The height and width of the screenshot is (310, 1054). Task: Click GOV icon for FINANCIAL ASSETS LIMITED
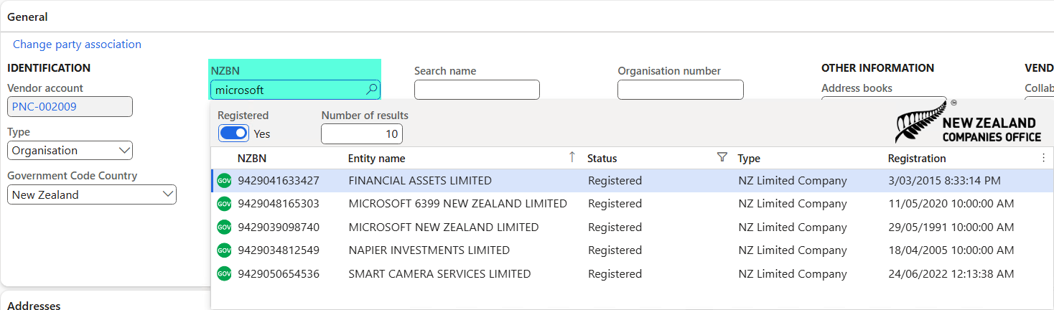[224, 181]
